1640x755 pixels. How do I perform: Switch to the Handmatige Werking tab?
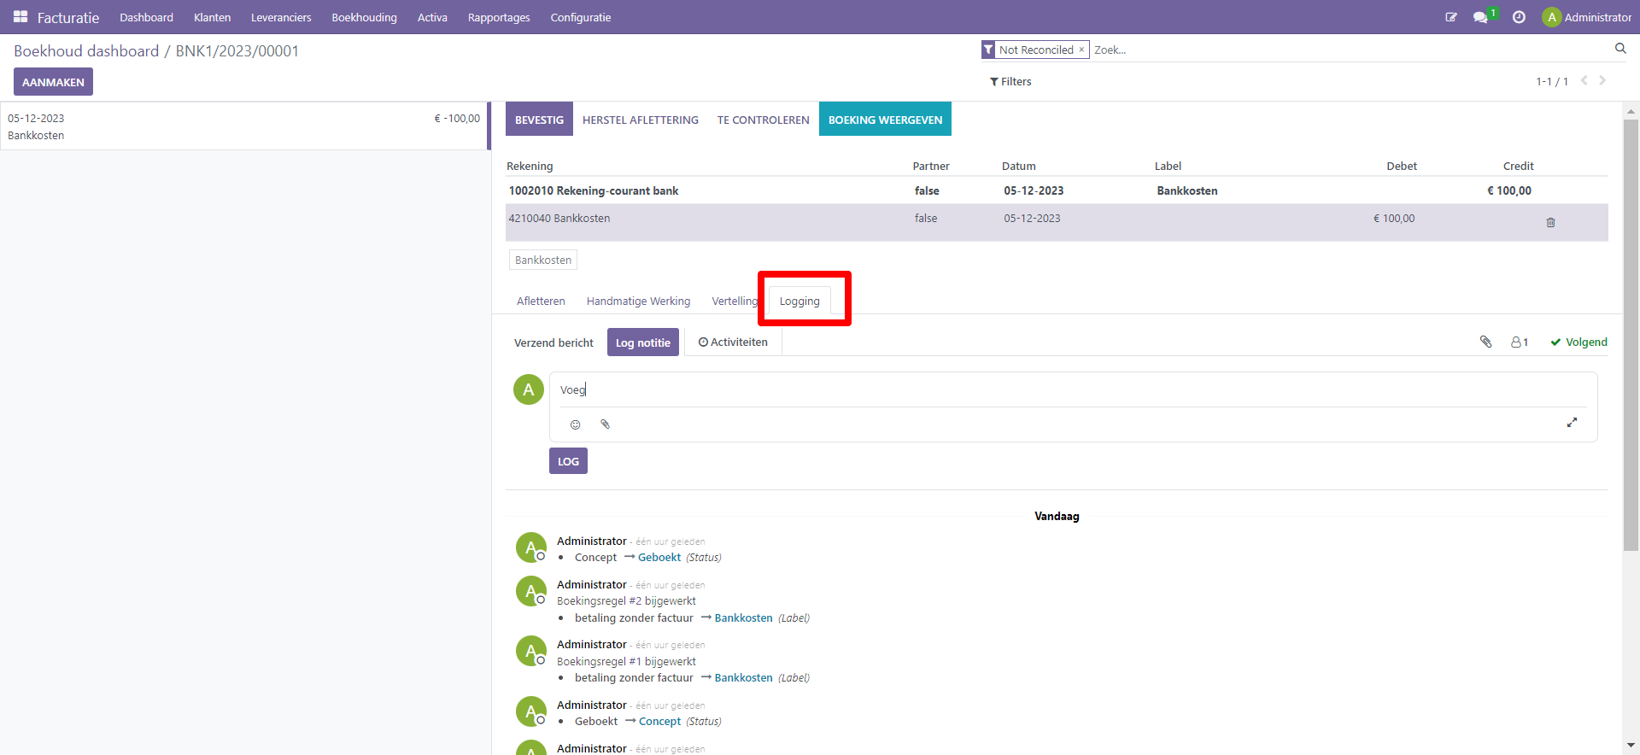point(638,301)
